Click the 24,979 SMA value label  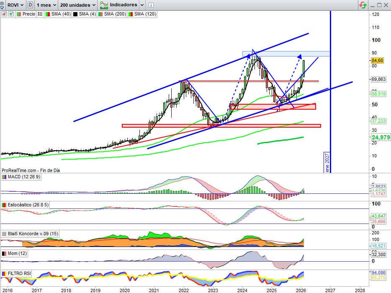click(381, 137)
